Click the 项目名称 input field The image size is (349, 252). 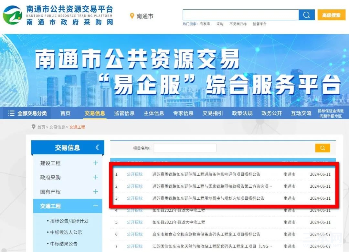coord(185,148)
